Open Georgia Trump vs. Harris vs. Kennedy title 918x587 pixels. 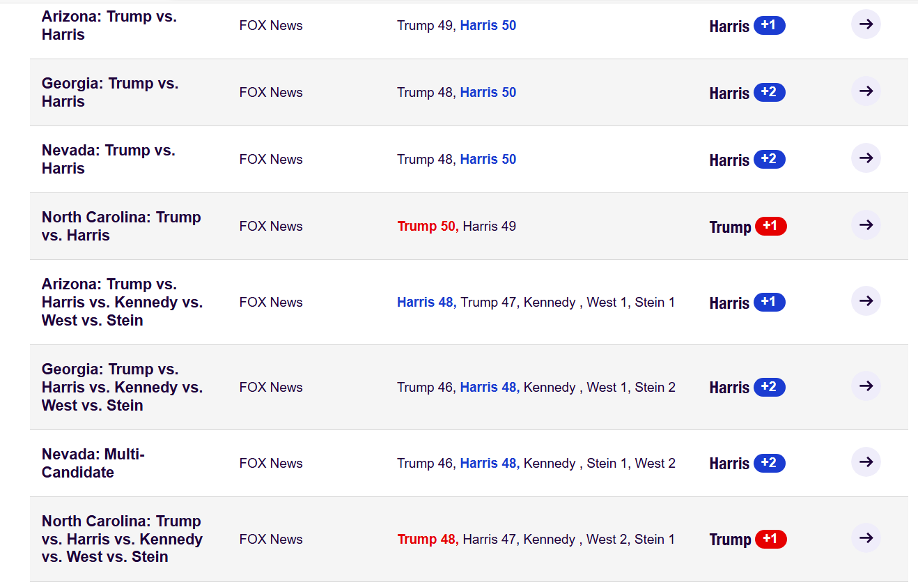pyautogui.click(x=122, y=388)
